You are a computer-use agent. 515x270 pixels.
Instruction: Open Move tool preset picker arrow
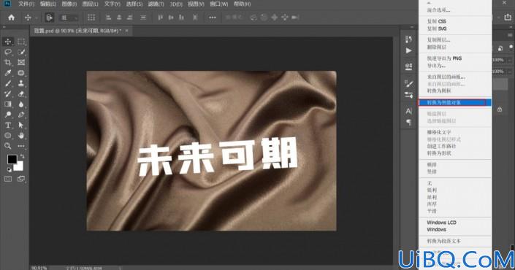(x=36, y=18)
